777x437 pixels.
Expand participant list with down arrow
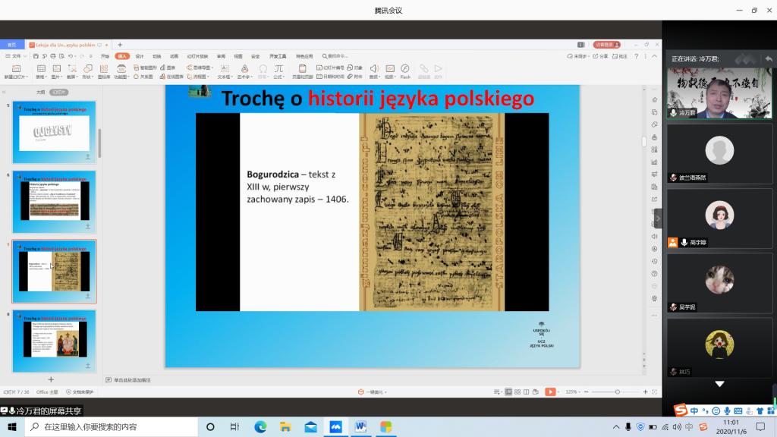pyautogui.click(x=719, y=384)
